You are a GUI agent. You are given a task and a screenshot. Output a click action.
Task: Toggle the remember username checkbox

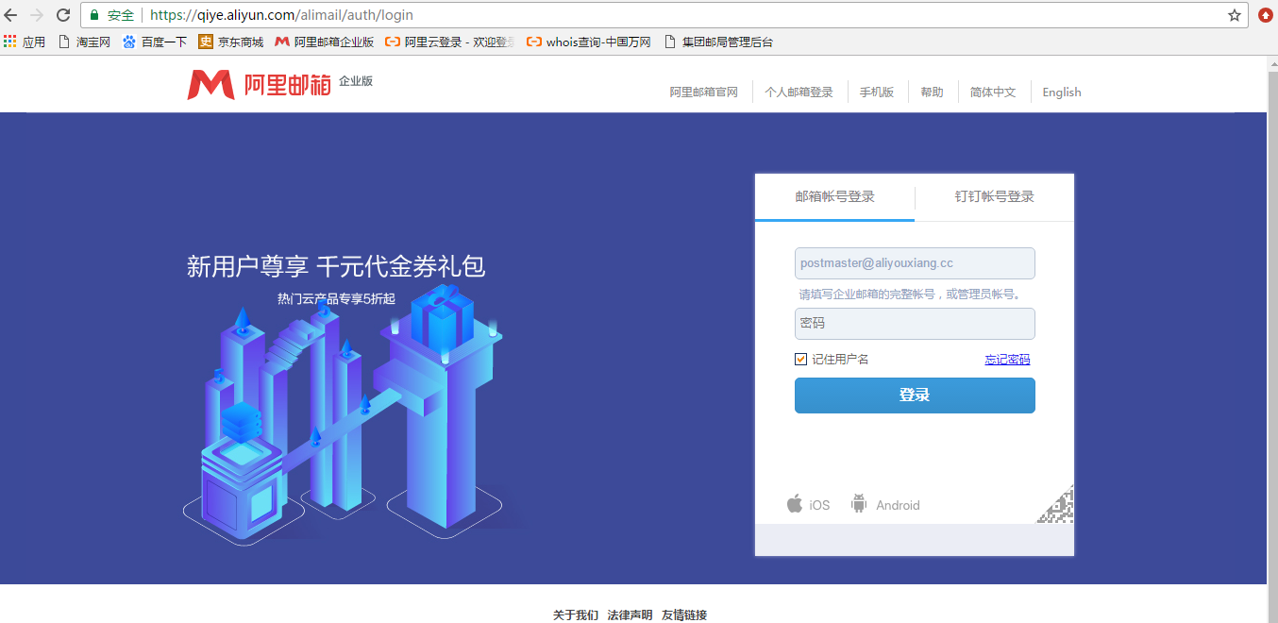pos(801,359)
